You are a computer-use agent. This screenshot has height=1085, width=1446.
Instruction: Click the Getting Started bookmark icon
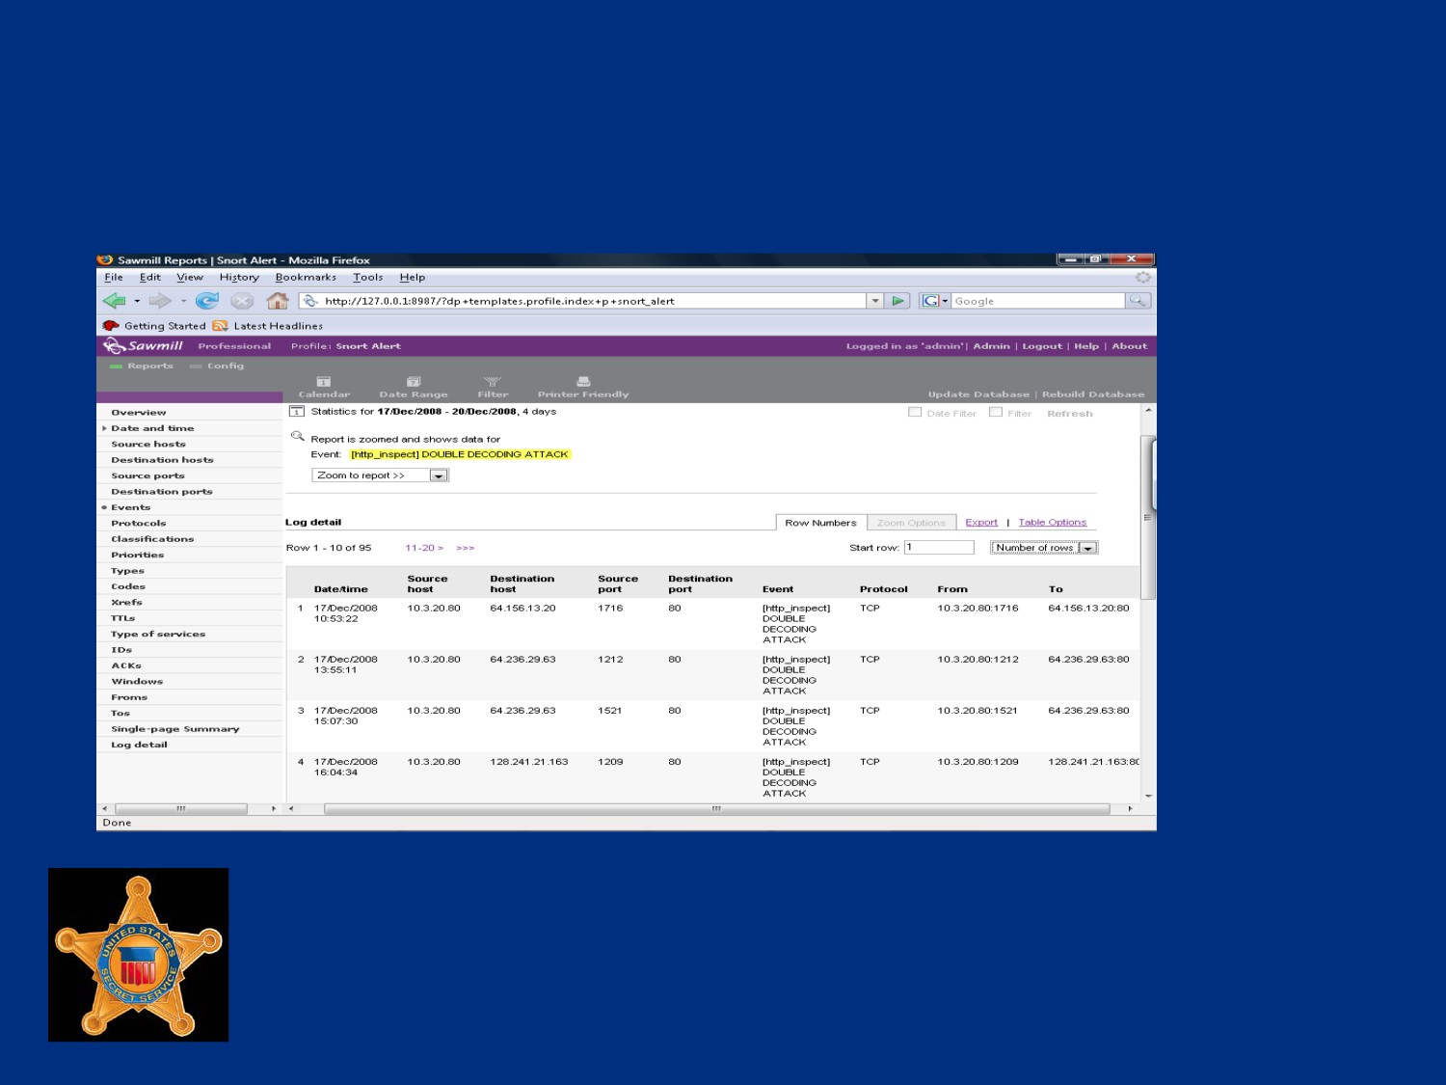click(111, 326)
